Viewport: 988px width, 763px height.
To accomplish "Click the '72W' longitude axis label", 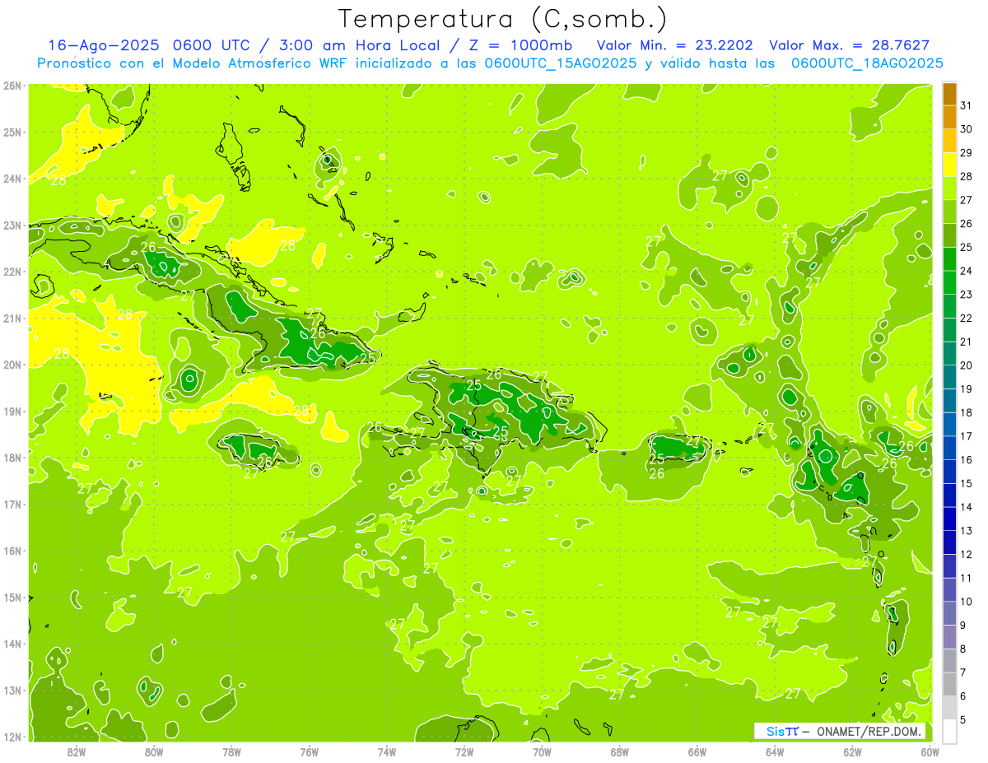I will coord(464,751).
